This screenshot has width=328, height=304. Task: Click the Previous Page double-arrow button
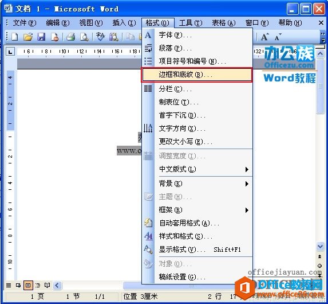[319, 256]
